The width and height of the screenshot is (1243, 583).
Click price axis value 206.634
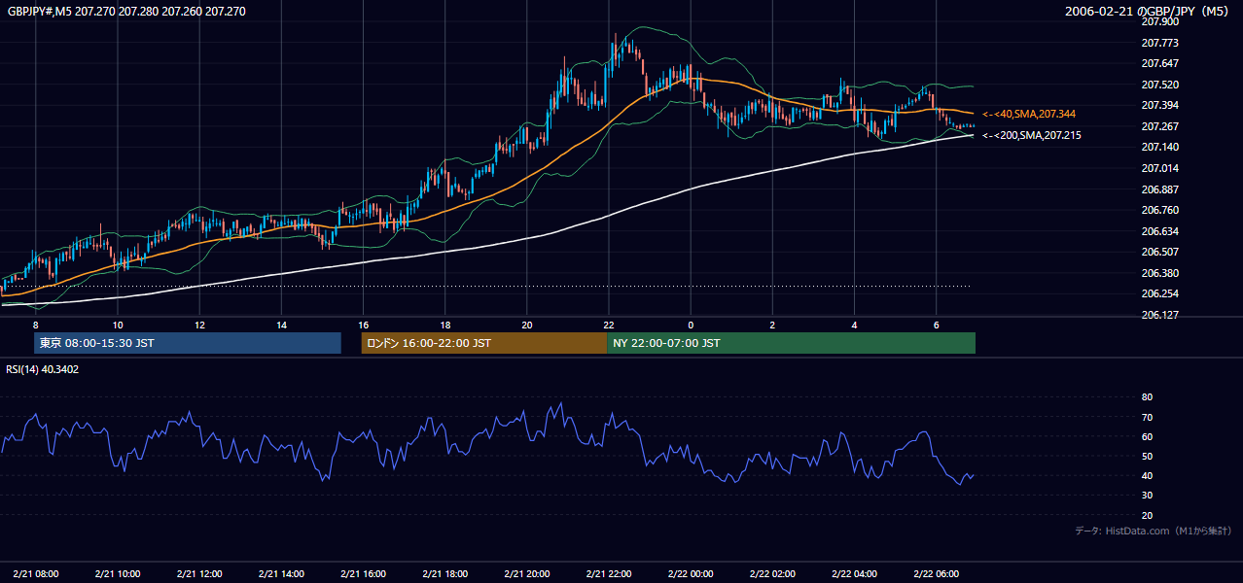1159,231
